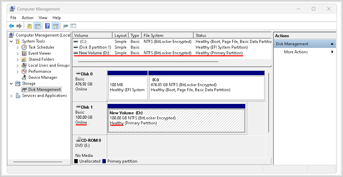The image size is (343, 177).
Task: Click the Disk 0 drive icon
Action: [x=78, y=74]
